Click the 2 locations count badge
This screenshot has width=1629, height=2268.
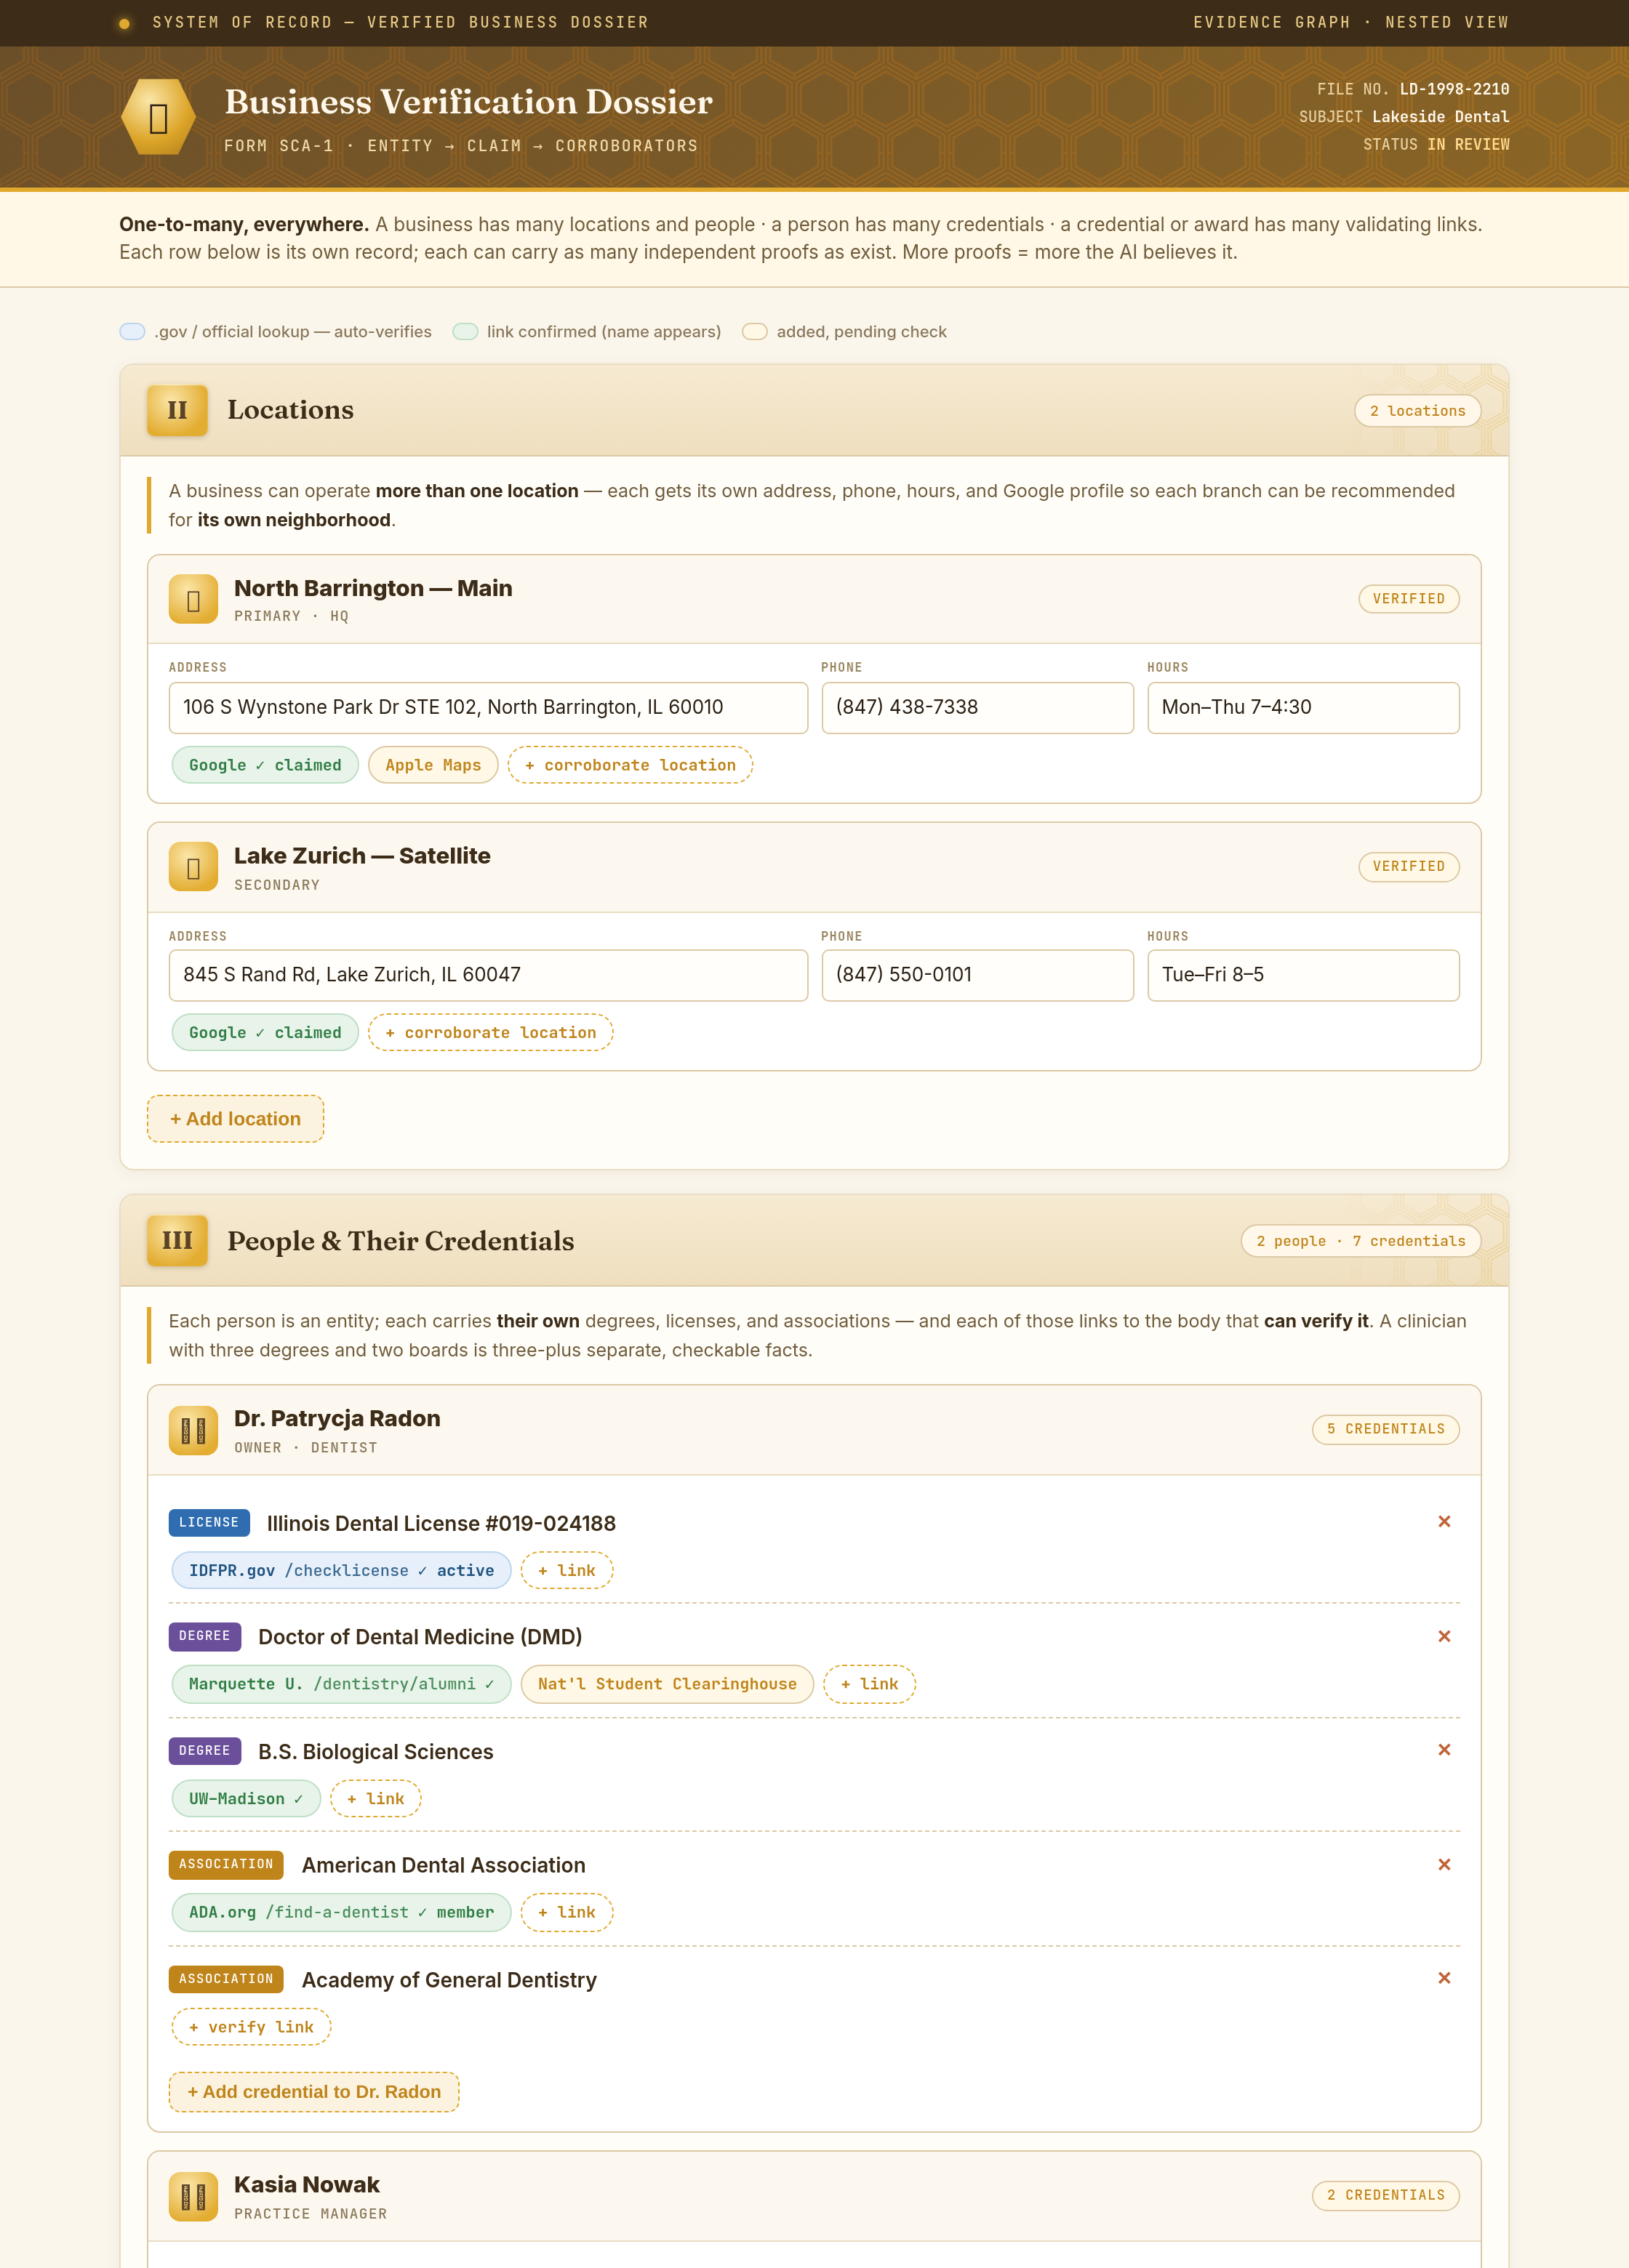[1417, 411]
